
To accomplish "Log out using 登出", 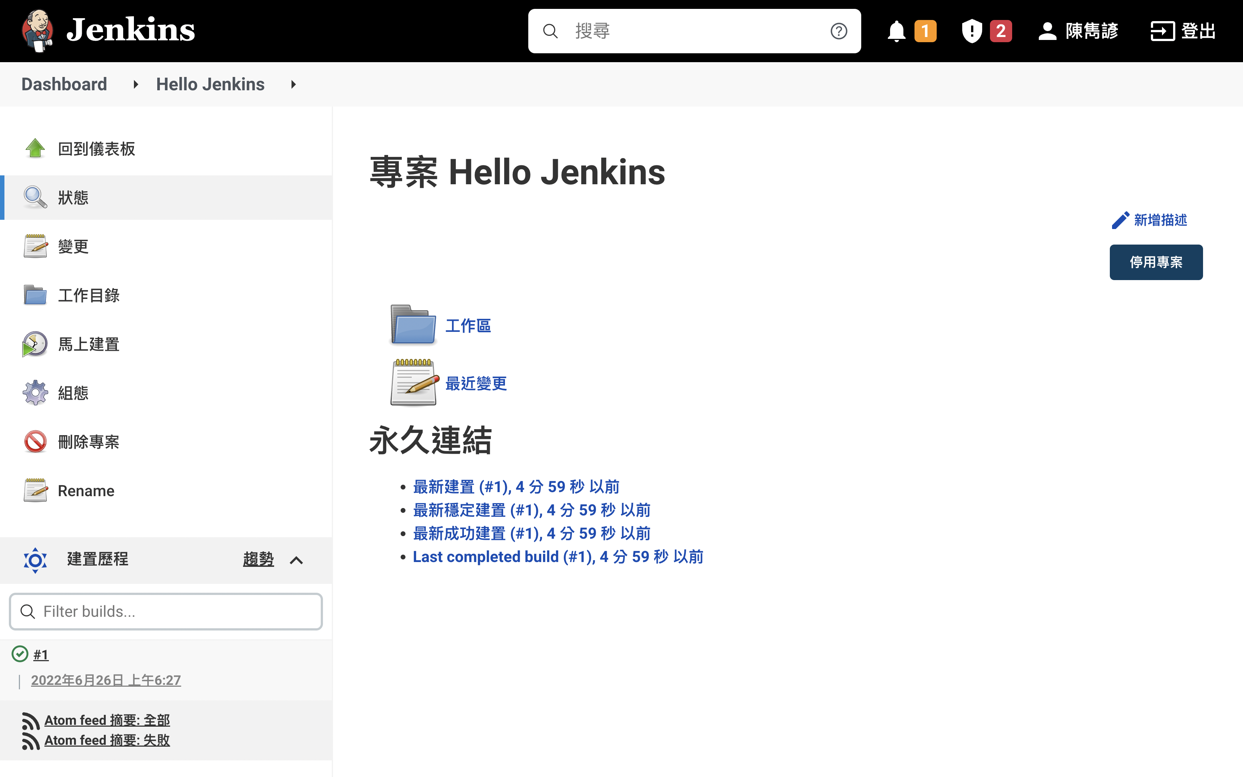I will [x=1183, y=31].
